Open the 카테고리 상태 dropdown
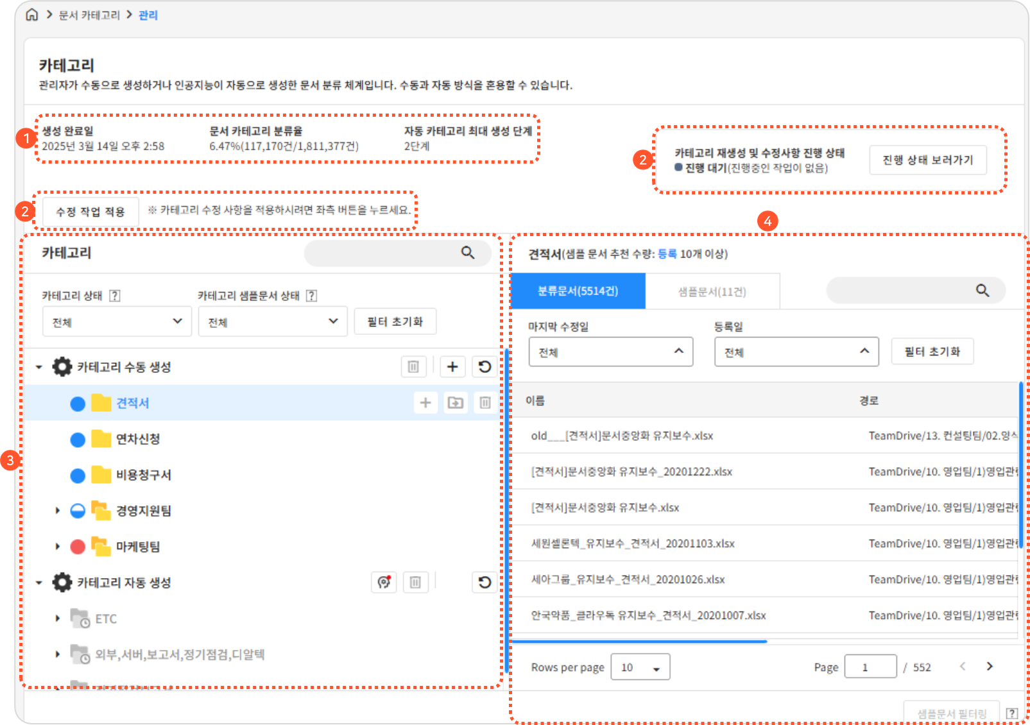Image resolution: width=1030 pixels, height=725 pixels. pos(117,321)
